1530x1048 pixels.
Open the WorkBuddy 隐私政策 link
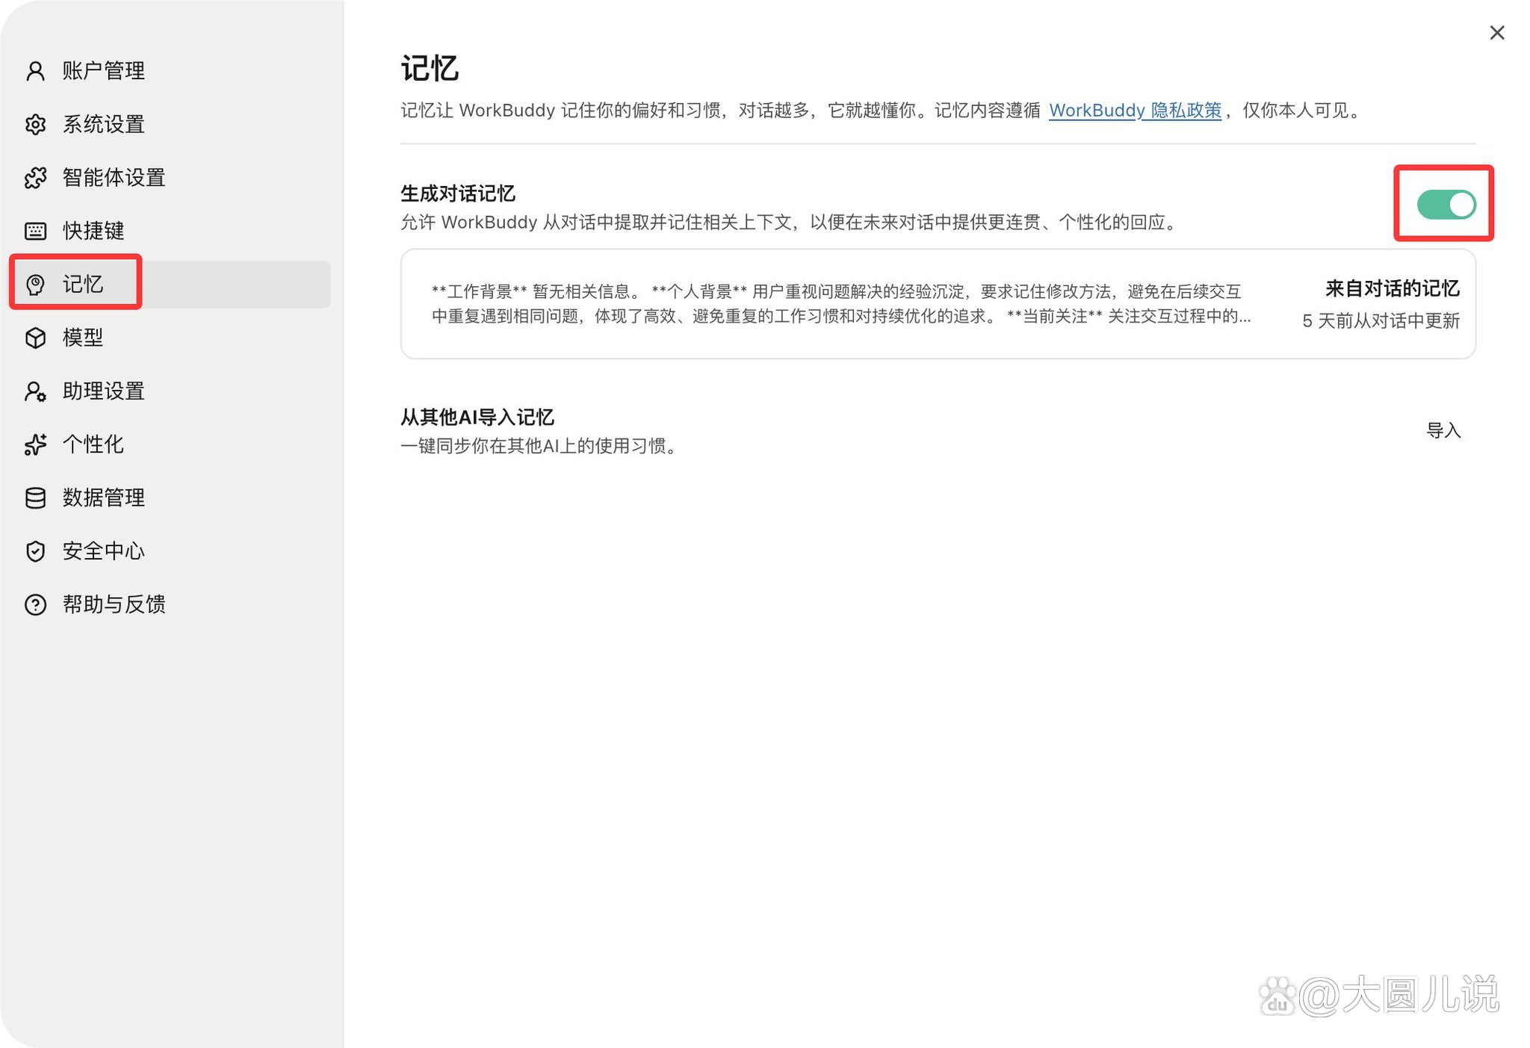coord(1135,111)
